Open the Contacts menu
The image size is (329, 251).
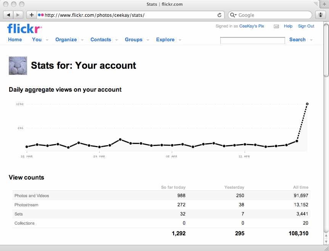pyautogui.click(x=101, y=39)
